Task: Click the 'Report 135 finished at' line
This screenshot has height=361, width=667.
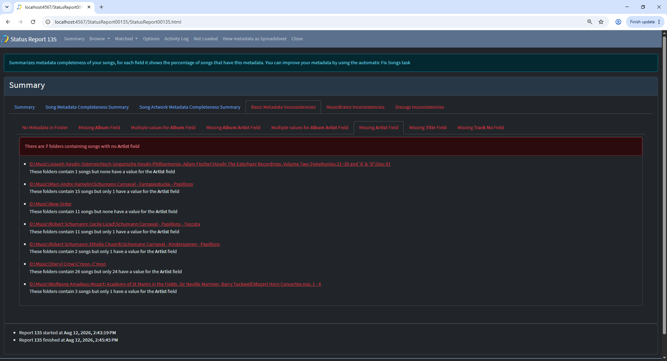Action: pos(68,340)
